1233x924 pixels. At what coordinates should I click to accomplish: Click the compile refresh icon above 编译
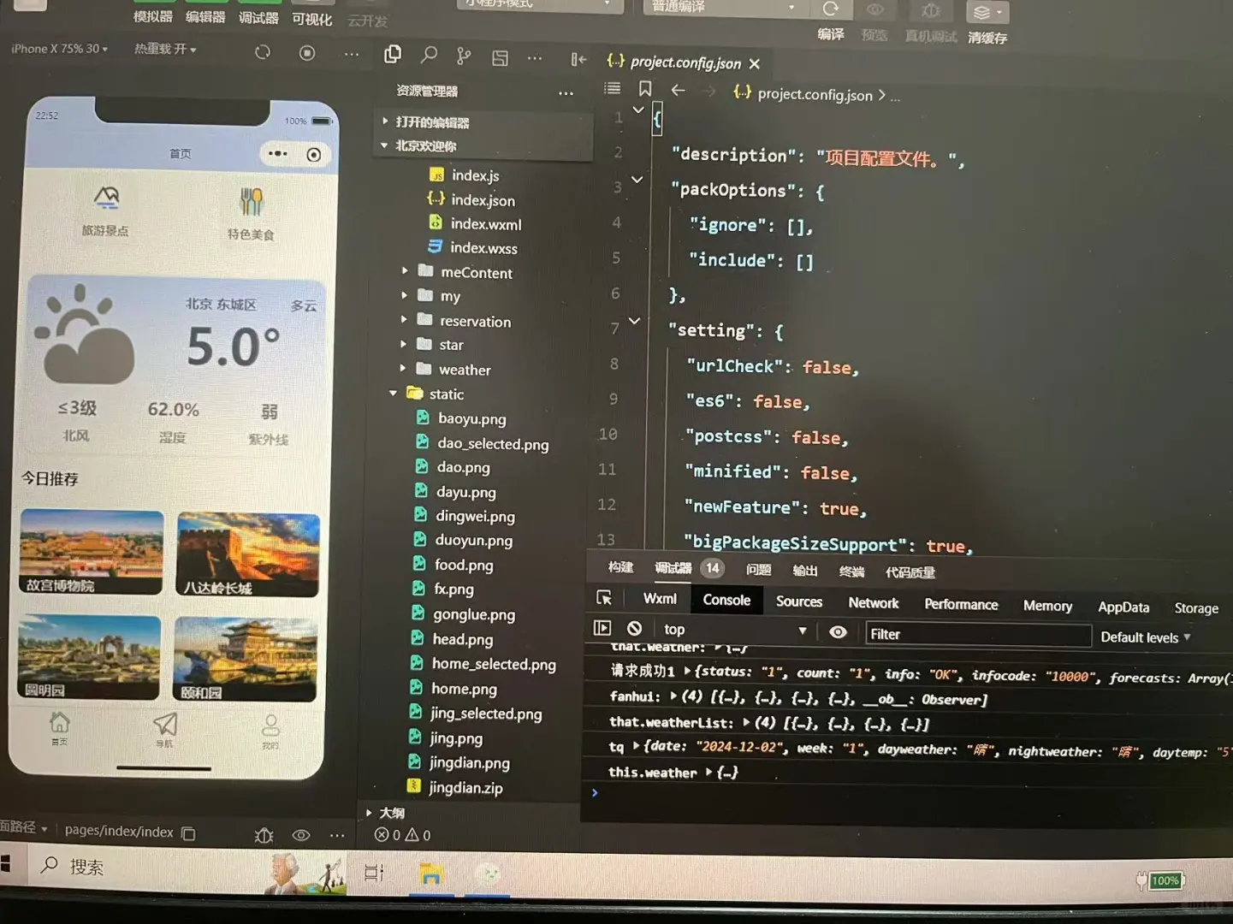830,9
